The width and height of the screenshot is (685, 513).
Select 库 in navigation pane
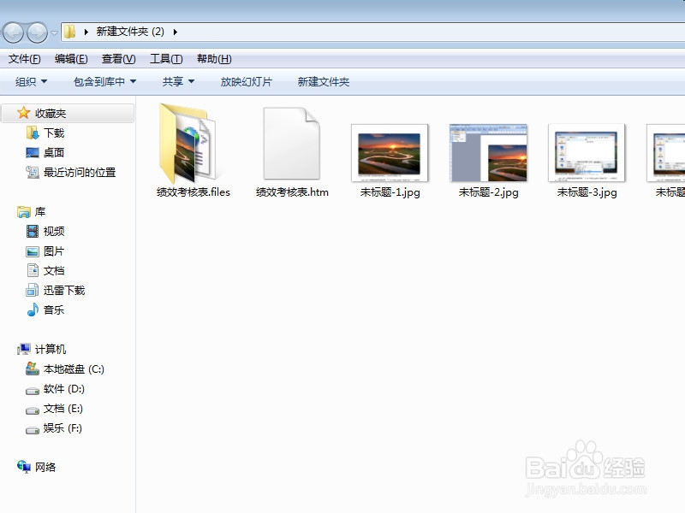40,212
